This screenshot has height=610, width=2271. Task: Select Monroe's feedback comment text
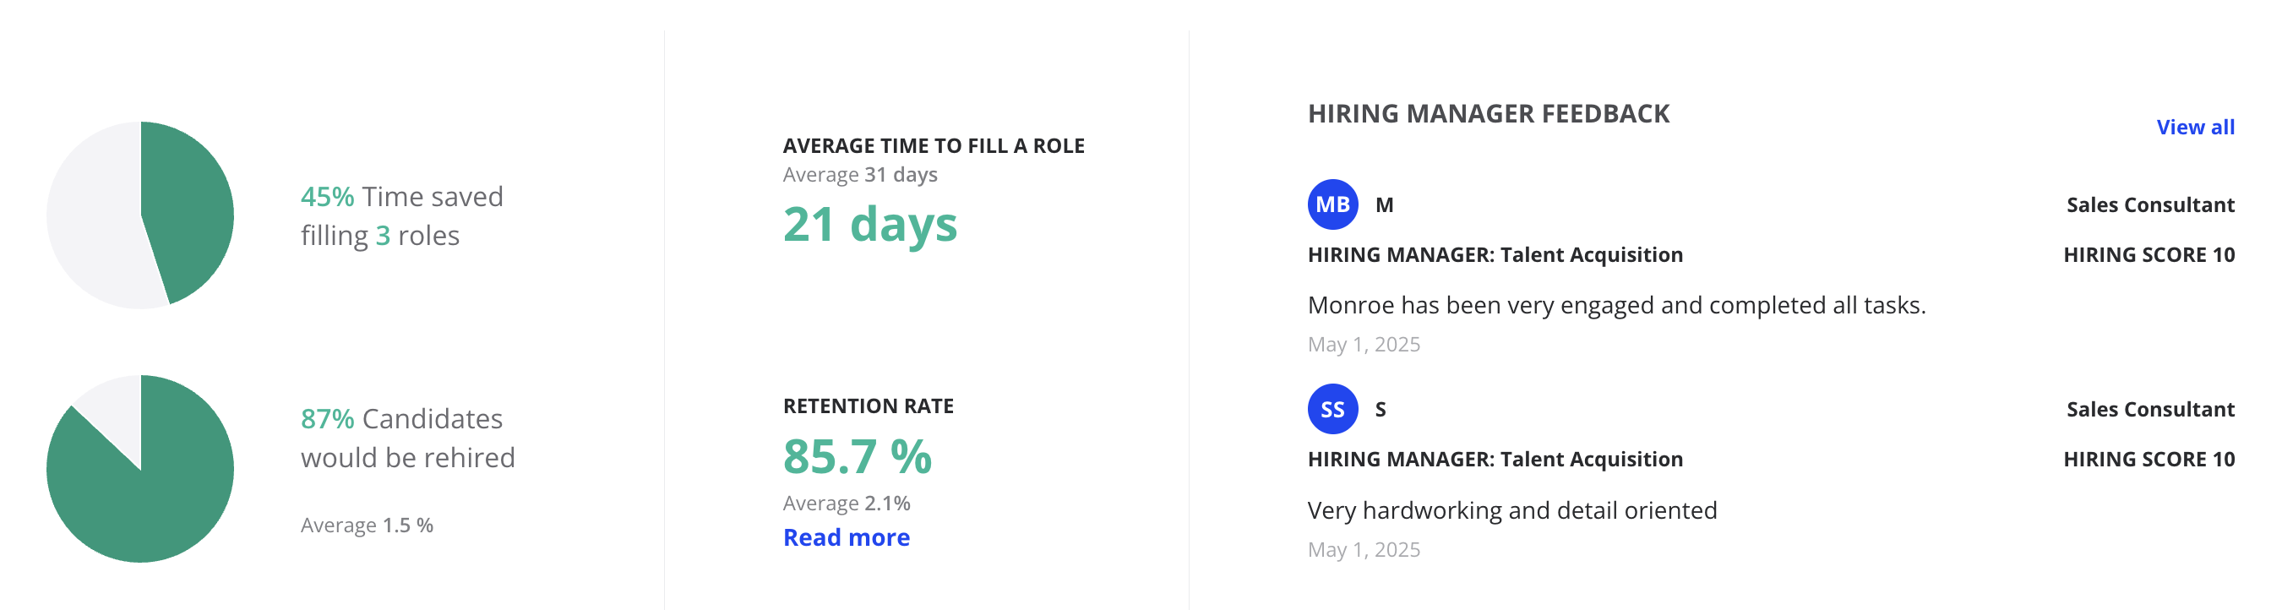(x=1616, y=305)
